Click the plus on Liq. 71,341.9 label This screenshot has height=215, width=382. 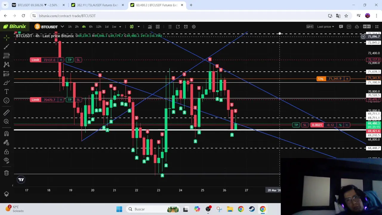(347, 79)
